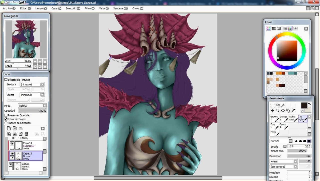The image size is (320, 181).
Task: Enable Preservar Opacidad checkbox
Action: pyautogui.click(x=6, y=115)
